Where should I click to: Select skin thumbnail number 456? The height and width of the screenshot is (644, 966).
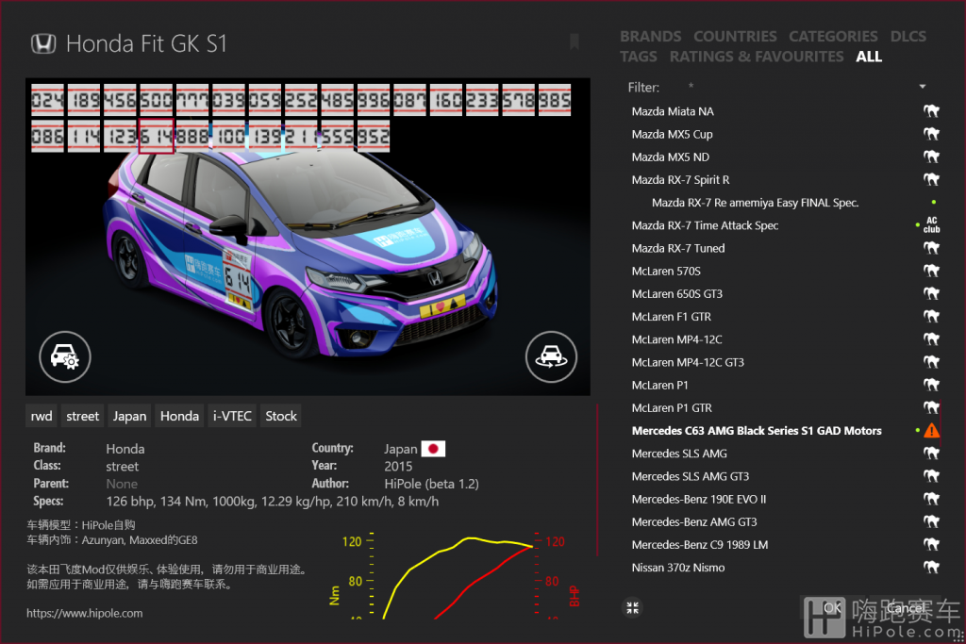120,100
